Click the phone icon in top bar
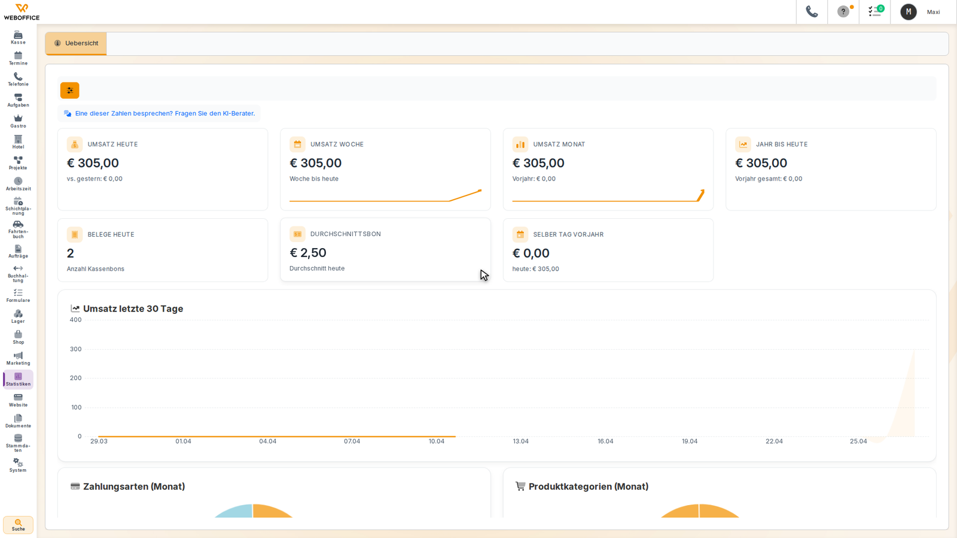 812,12
